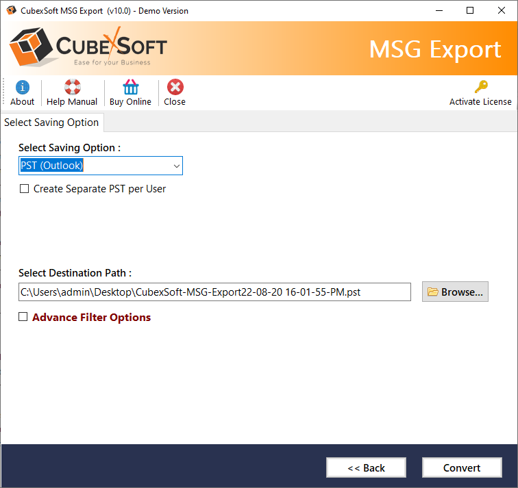The width and height of the screenshot is (518, 488).
Task: Click the Activate License key icon
Action: coord(480,88)
